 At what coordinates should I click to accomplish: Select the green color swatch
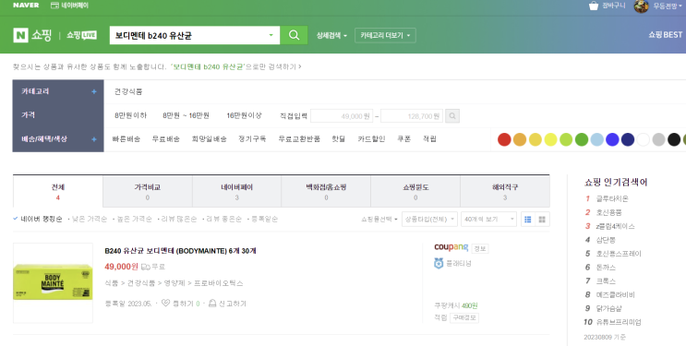(582, 139)
